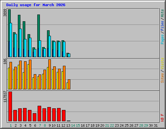Image resolution: width=166 pixels, height=129 pixels.
Task: Select day 13 on the date axis
Action: (x=68, y=125)
